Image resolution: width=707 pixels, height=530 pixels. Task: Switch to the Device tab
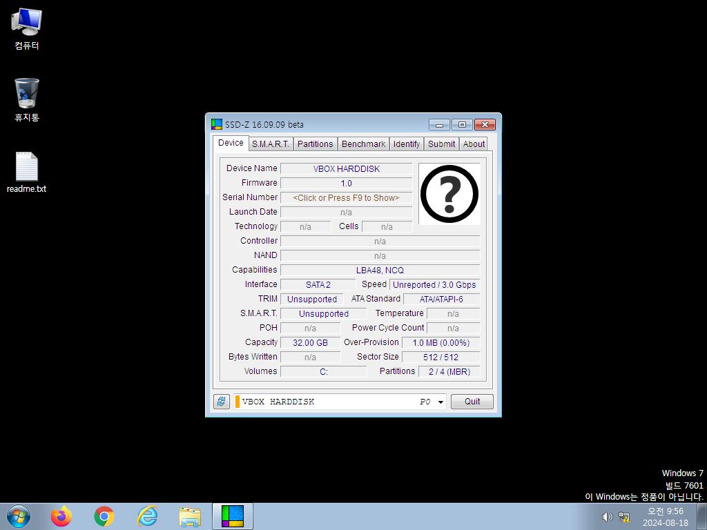(x=231, y=143)
